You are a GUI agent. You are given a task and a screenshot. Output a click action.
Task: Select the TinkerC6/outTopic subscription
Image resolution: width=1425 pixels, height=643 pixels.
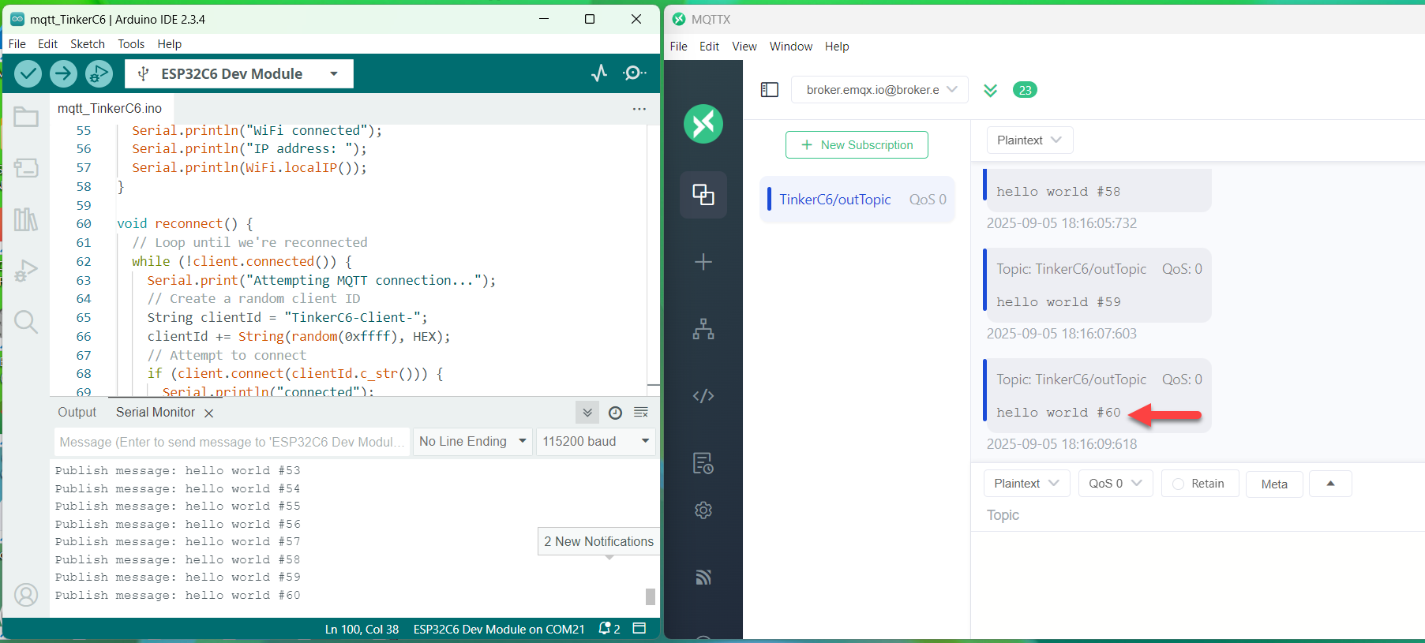point(857,200)
